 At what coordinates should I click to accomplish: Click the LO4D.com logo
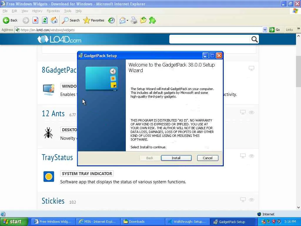point(59,39)
